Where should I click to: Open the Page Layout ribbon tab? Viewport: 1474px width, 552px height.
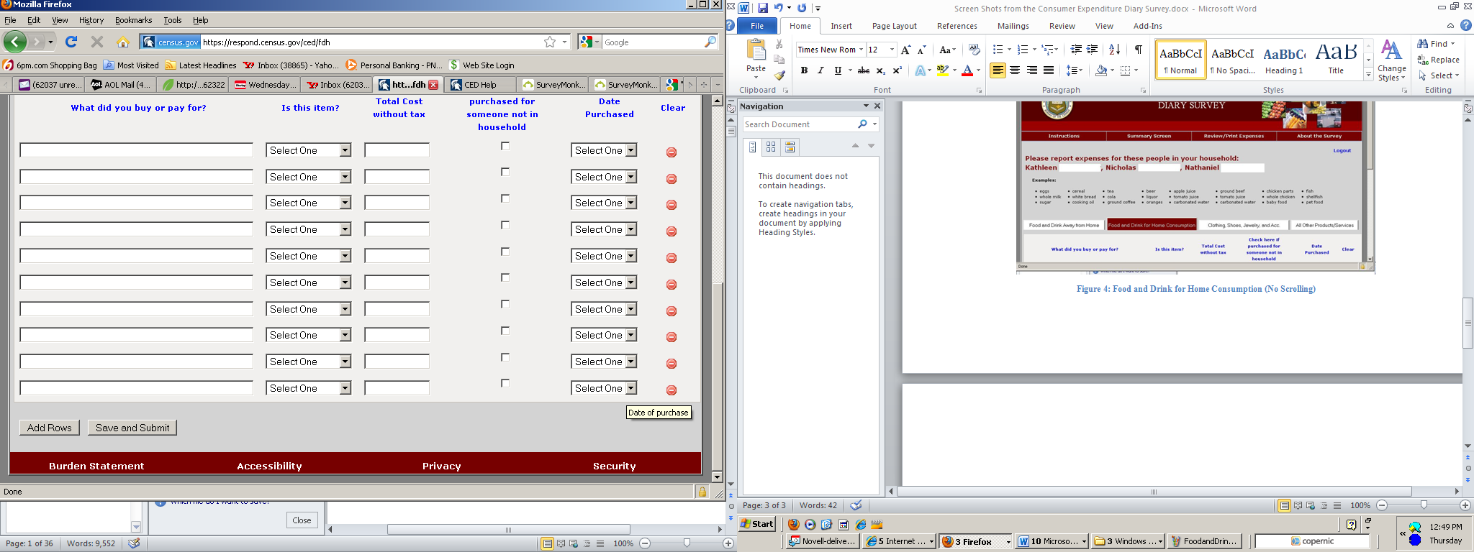(894, 26)
